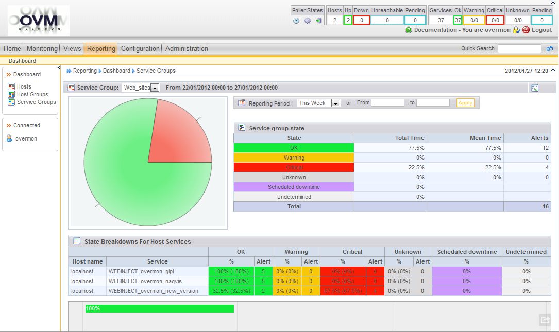Click the green arrow Poller States icon
The width and height of the screenshot is (559, 332).
(318, 21)
